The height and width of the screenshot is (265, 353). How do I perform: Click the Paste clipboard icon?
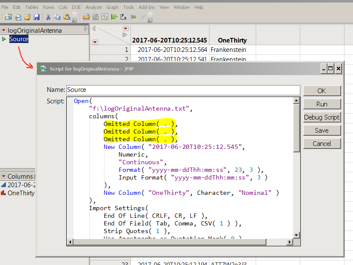click(67, 17)
